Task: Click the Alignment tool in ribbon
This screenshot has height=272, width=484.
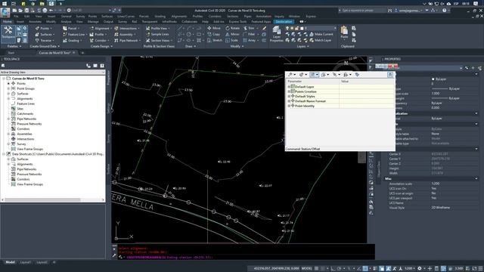Action: click(100, 28)
